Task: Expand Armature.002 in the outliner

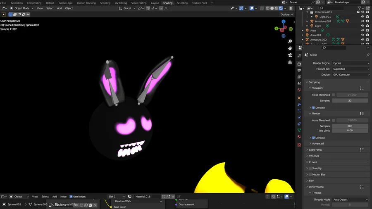Action: [303, 40]
